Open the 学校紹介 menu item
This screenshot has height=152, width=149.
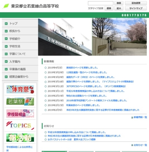(20, 39)
